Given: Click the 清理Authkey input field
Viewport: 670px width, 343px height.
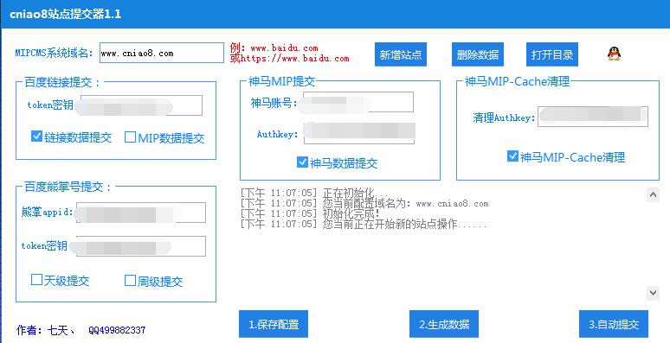Looking at the screenshot, I should pyautogui.click(x=593, y=117).
